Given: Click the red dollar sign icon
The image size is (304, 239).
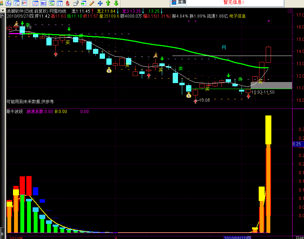Looking at the screenshot, I should coord(67,3).
